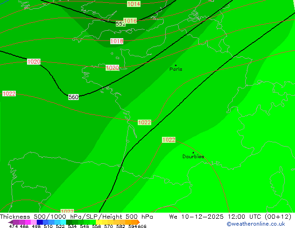Pick the cyan swatch in the legend
Viewport: 295px width, 228px height.
pos(63,222)
